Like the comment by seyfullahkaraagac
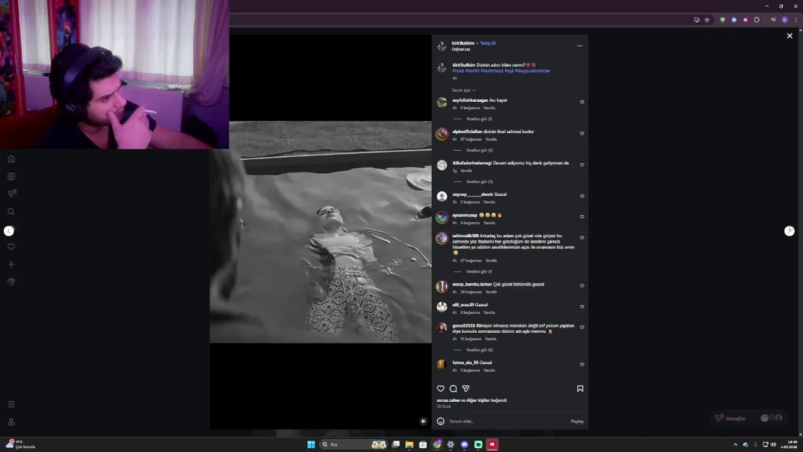 coord(582,102)
